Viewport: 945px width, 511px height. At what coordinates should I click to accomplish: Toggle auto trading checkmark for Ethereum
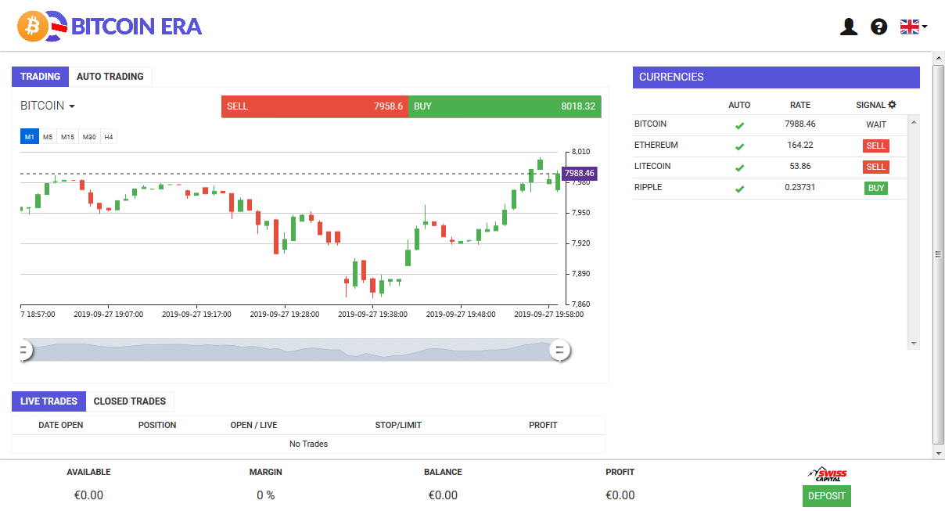739,146
